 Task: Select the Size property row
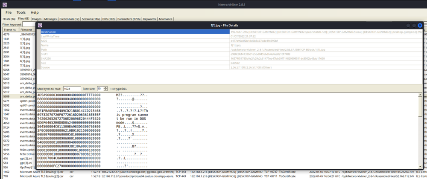click(230, 63)
